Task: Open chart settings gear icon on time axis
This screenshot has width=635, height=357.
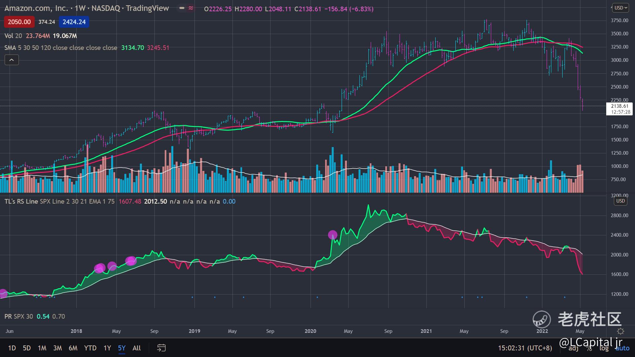Action: [620, 331]
